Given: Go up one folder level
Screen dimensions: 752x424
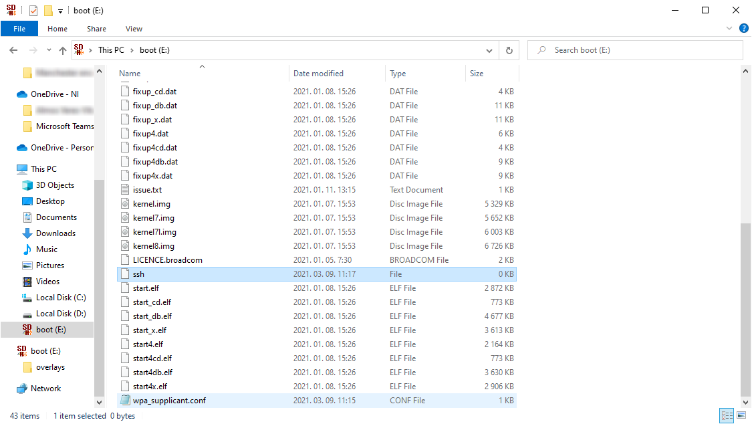Looking at the screenshot, I should coord(63,50).
